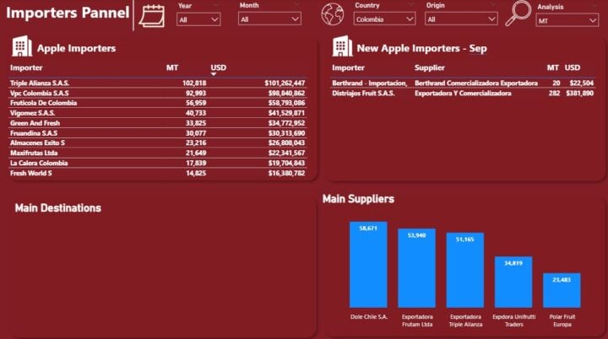Sort Apple Importers by MT column header
Viewport: 608px width, 339px height.
pyautogui.click(x=172, y=67)
